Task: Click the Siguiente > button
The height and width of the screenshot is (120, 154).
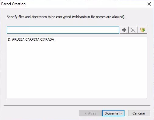Action: click(113, 113)
